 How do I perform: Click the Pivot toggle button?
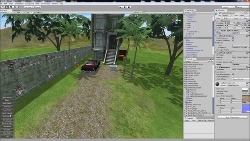coord(29,7)
